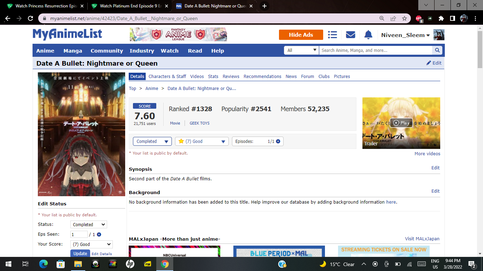483x271 pixels.
Task: Open the Anime navigation menu
Action: click(x=45, y=50)
